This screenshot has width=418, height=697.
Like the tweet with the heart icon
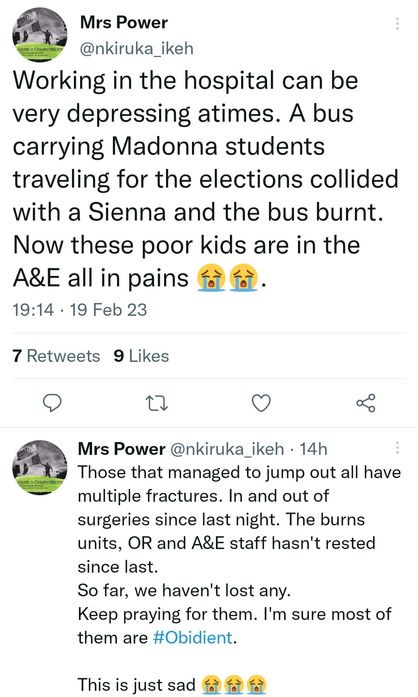[x=261, y=403]
